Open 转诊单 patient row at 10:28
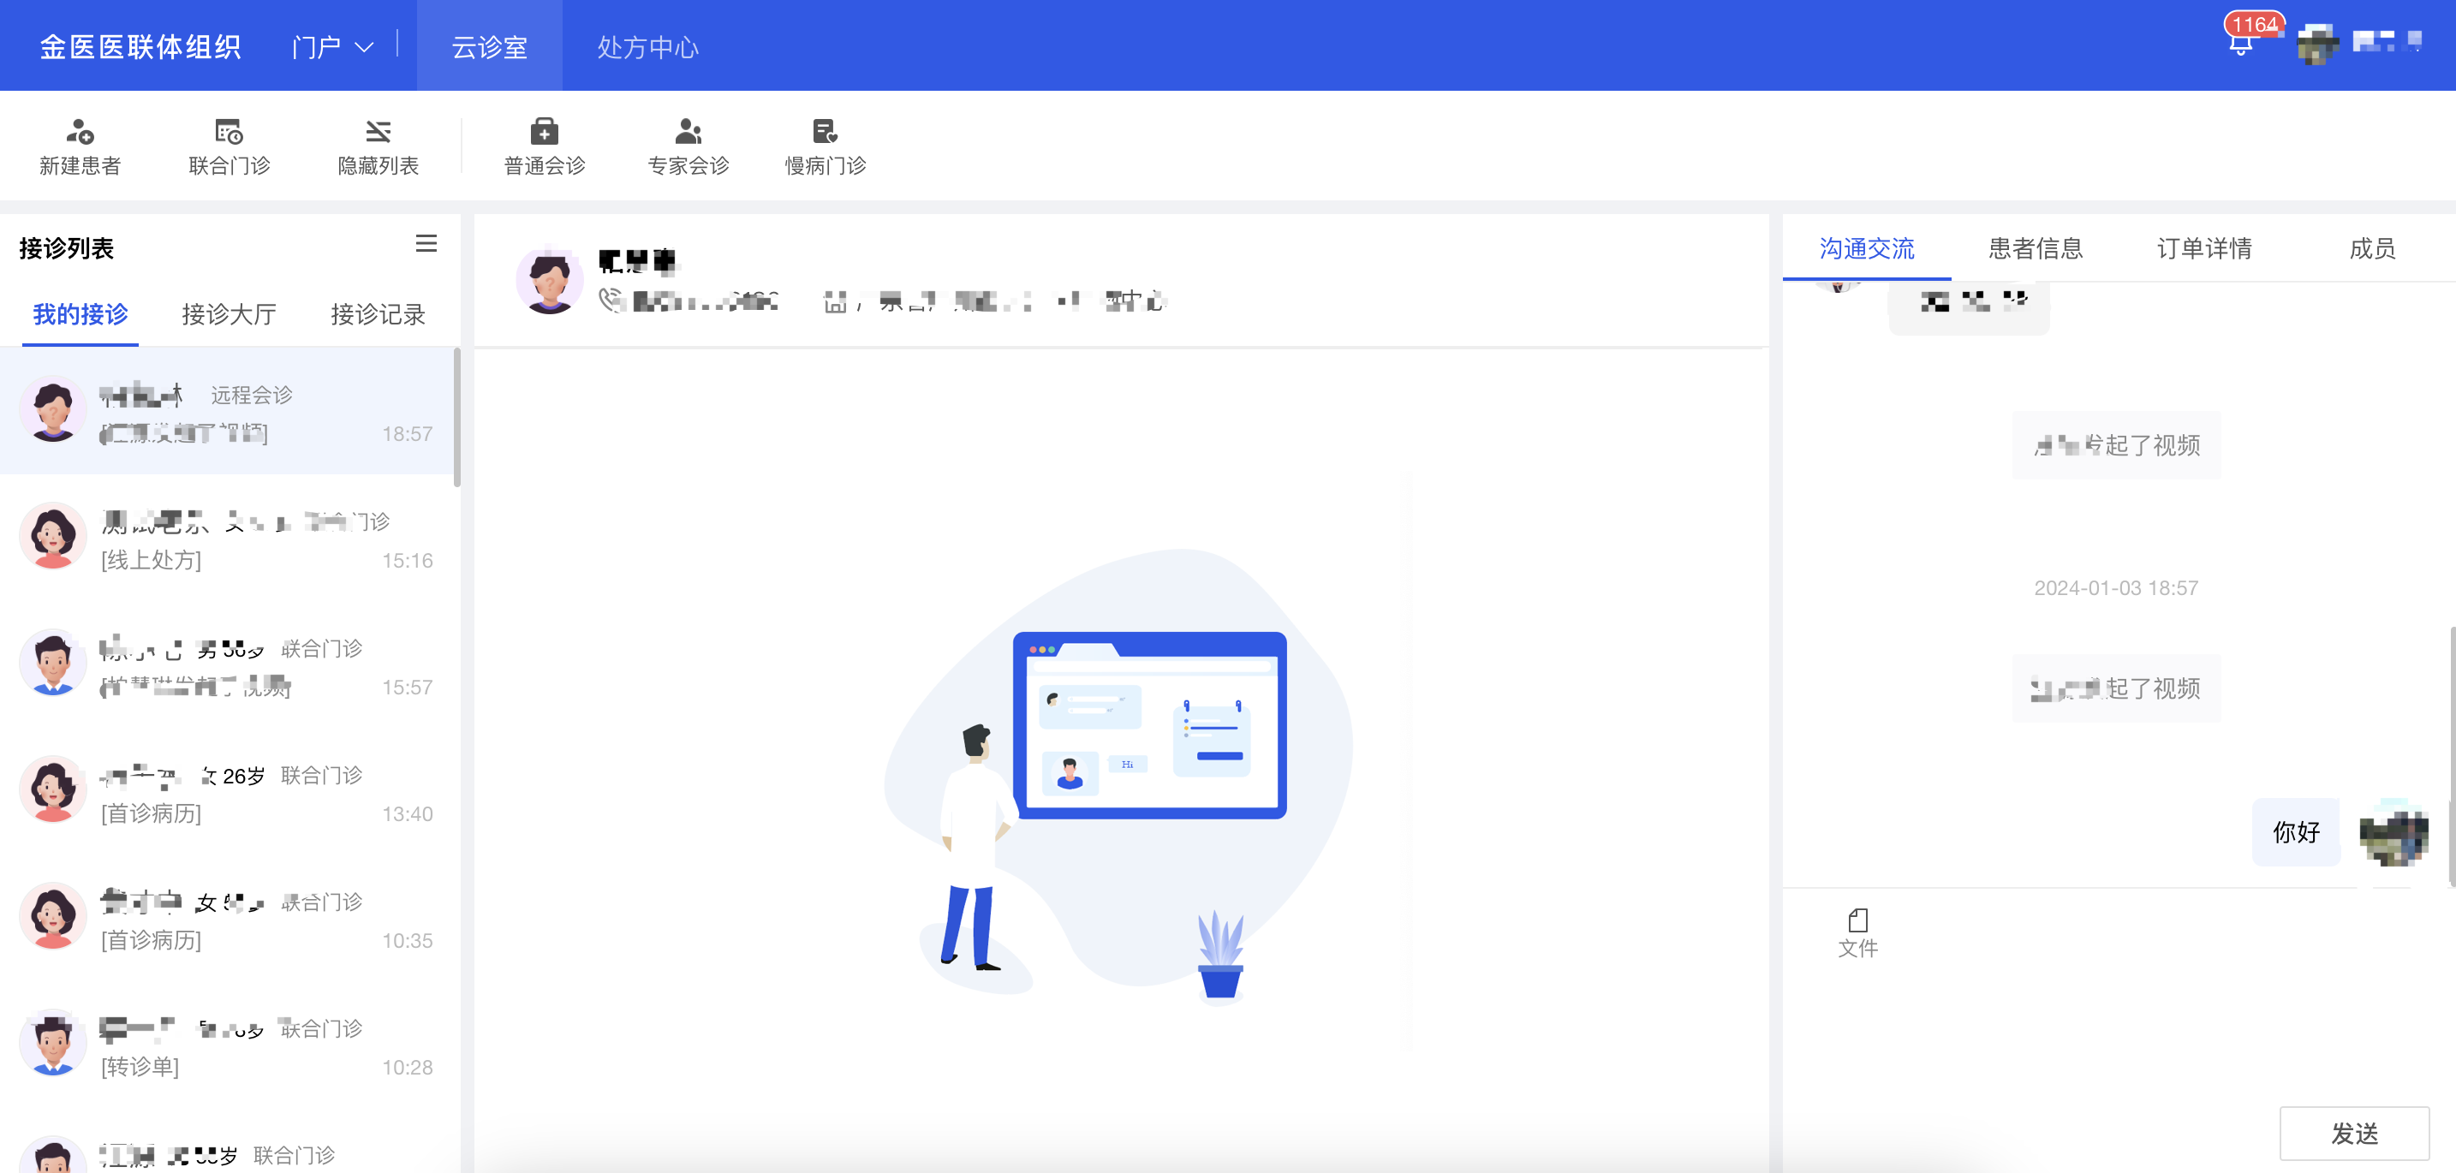This screenshot has width=2456, height=1173. pos(227,1045)
